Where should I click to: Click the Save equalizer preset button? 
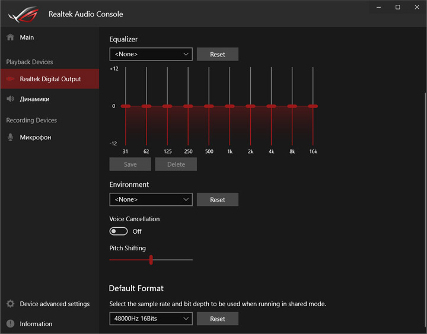click(x=130, y=164)
